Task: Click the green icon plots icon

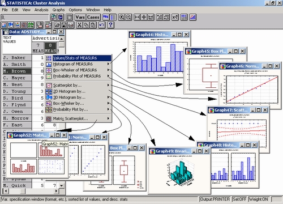Action: pos(31,25)
